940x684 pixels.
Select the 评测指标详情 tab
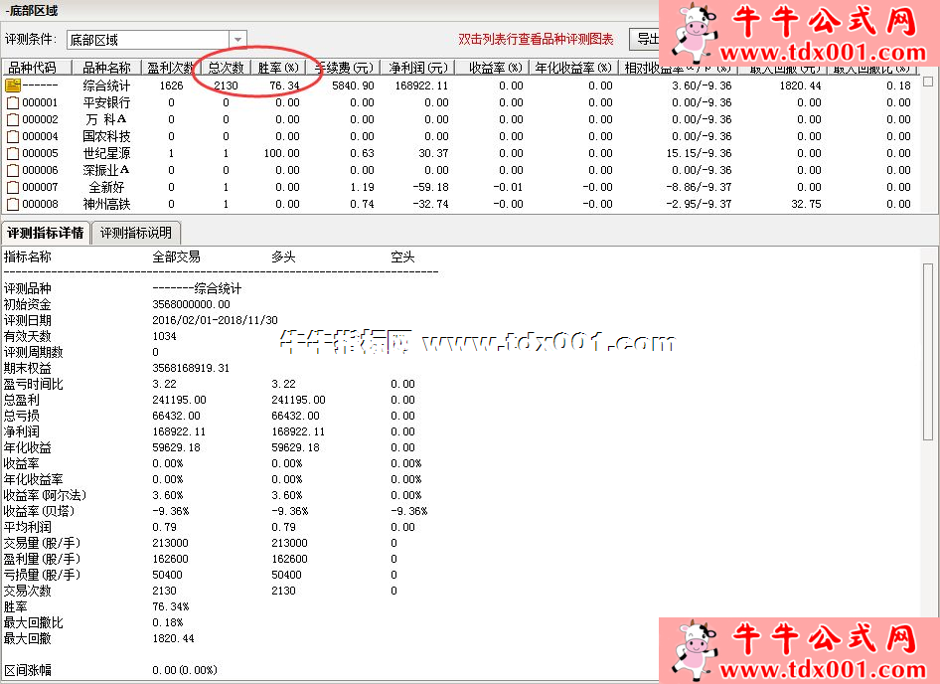point(45,233)
